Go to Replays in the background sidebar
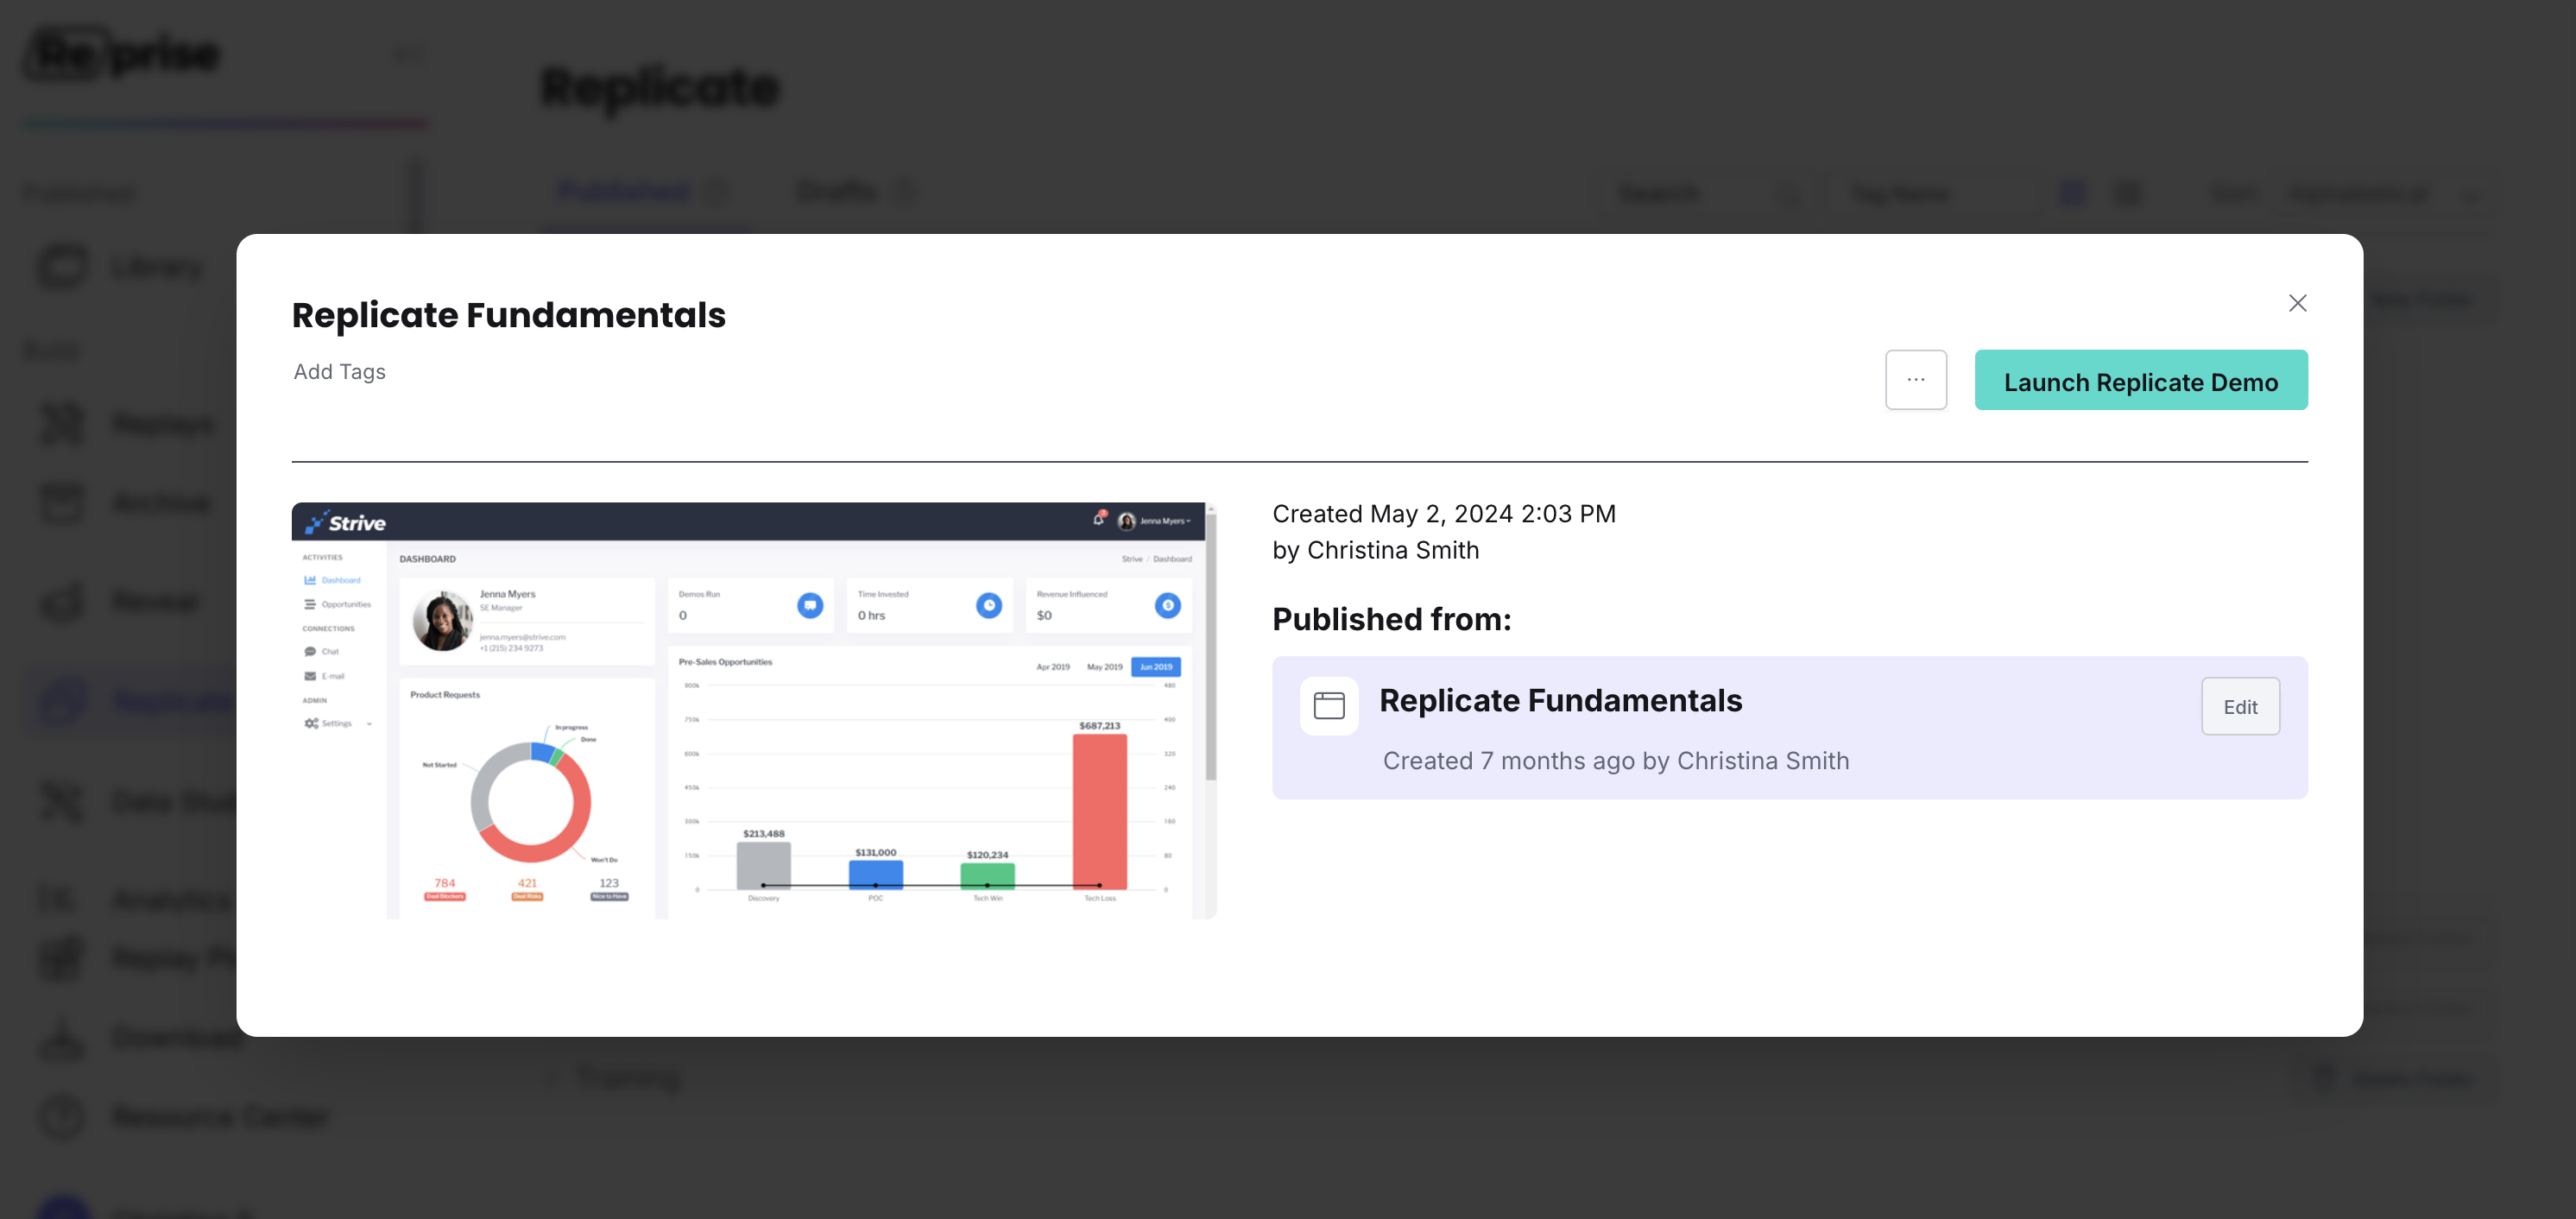Image resolution: width=2576 pixels, height=1219 pixels. pos(127,424)
